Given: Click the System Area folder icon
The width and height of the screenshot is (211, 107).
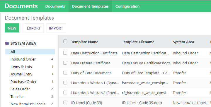Looking at the screenshot, I should click(7, 43).
